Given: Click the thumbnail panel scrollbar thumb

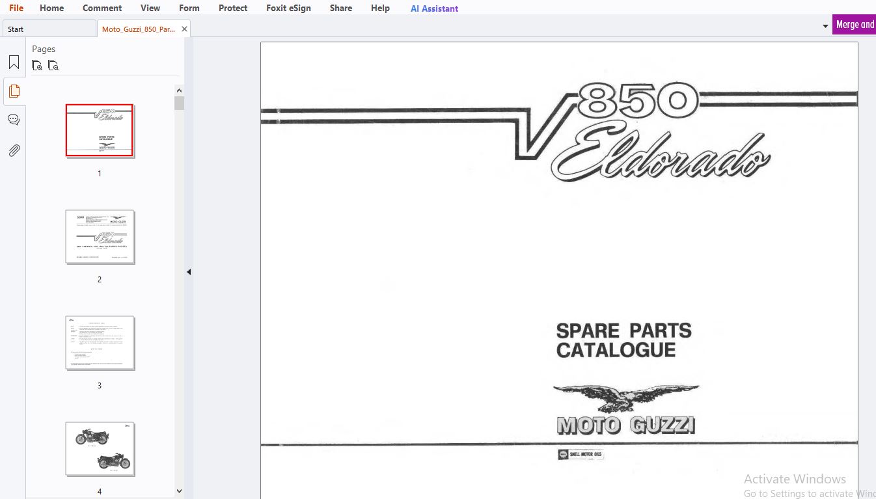Looking at the screenshot, I should 179,103.
